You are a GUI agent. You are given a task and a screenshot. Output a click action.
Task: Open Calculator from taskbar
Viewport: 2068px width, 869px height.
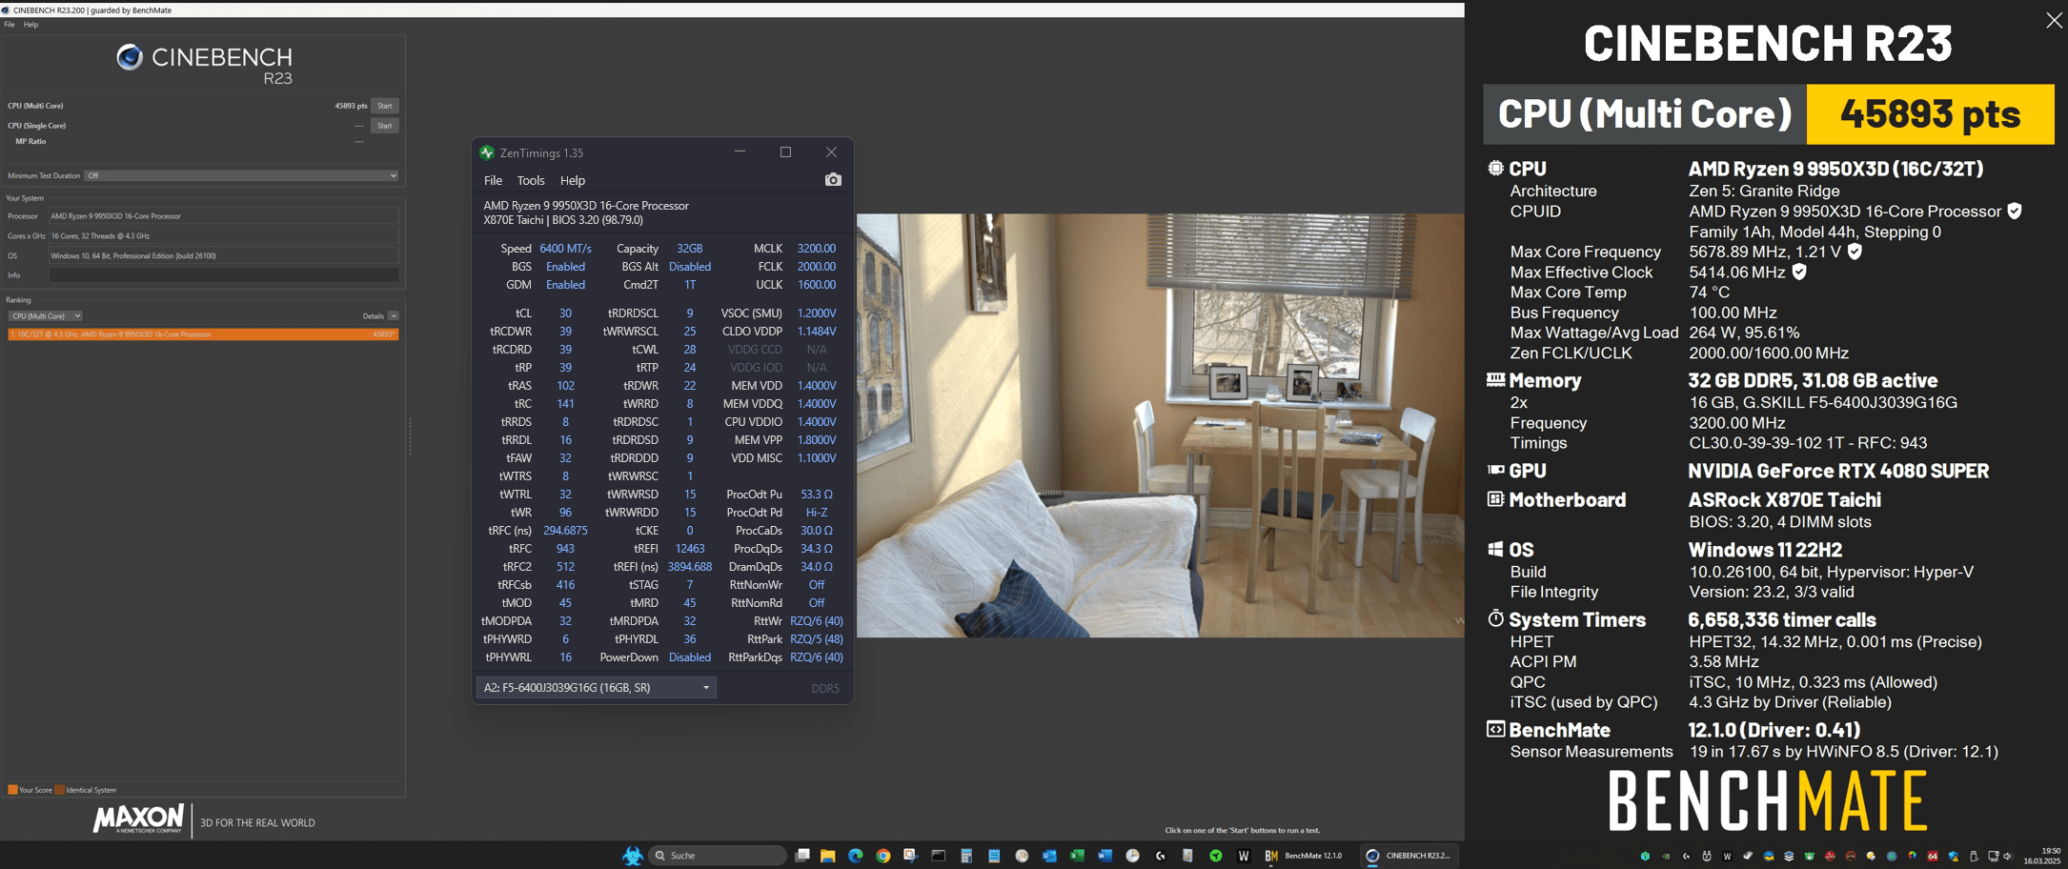point(965,856)
